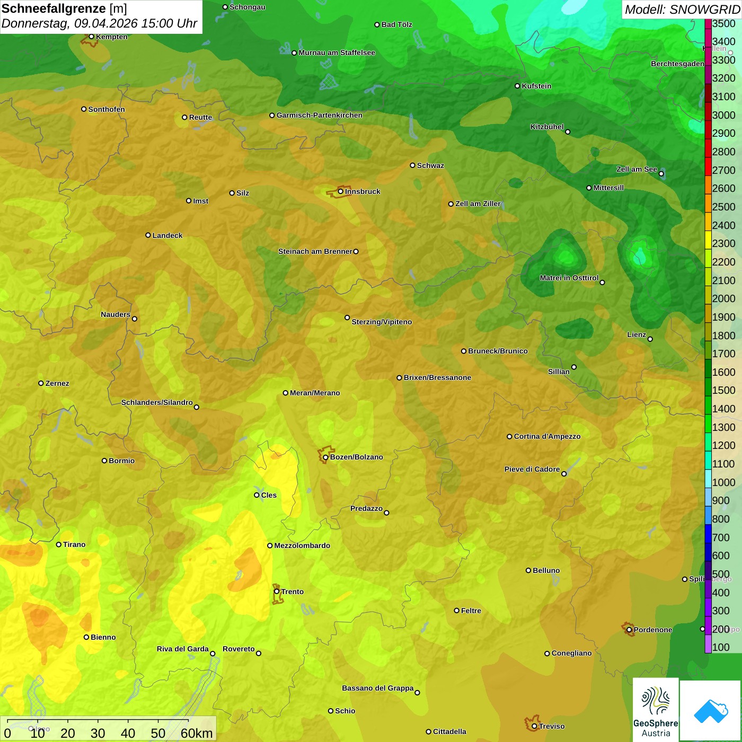Click the Bassano del Grappa label
Viewport: 742px width, 742px height.
pos(378,688)
